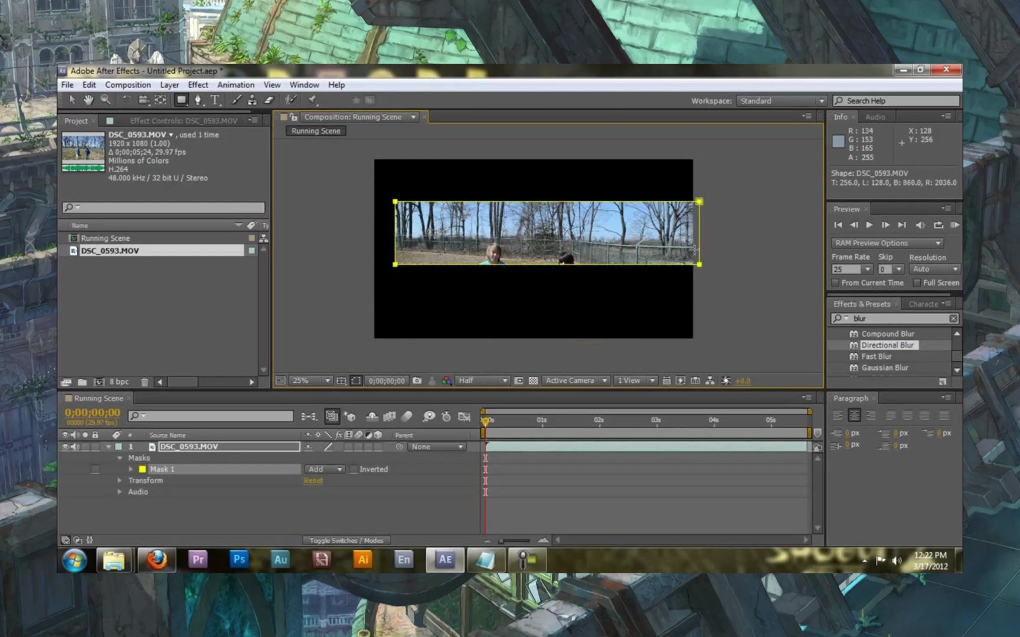Select the Eraser tool
Viewport: 1020px width, 637px height.
point(269,100)
